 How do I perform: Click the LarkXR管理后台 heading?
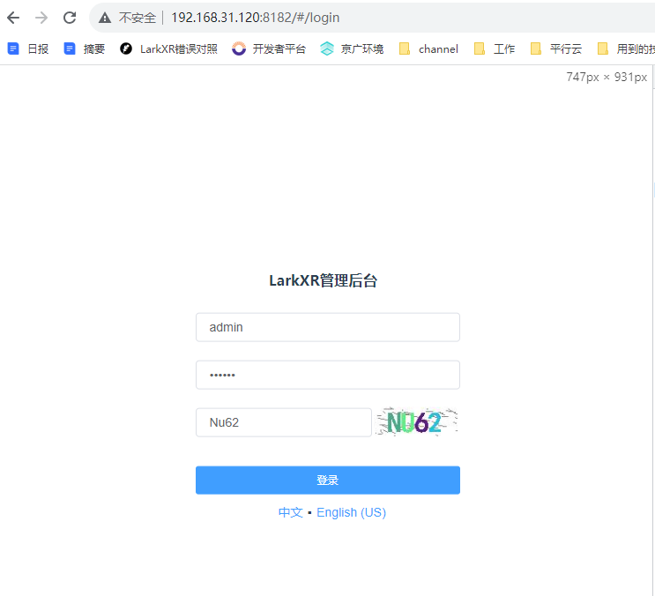323,280
